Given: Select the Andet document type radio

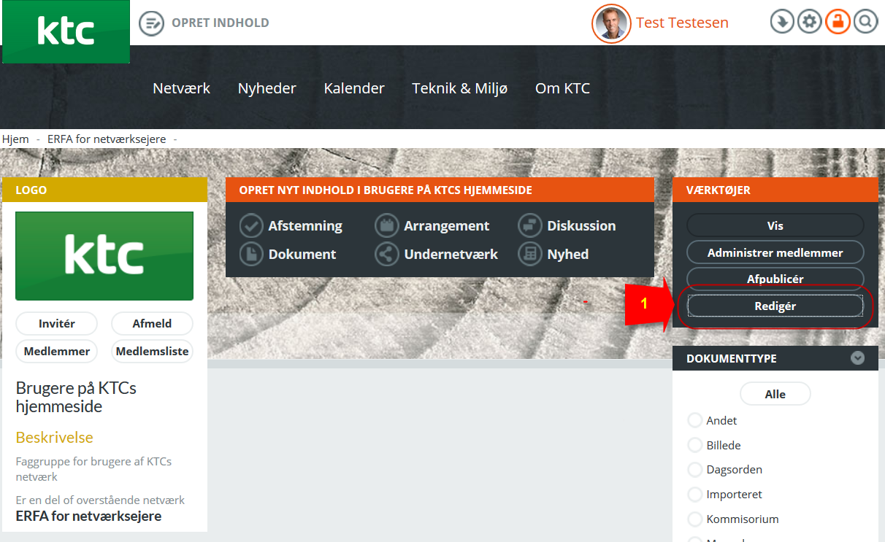Looking at the screenshot, I should [695, 421].
